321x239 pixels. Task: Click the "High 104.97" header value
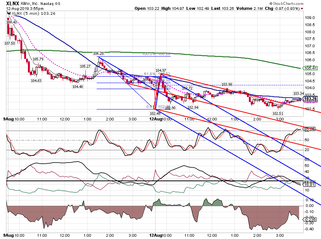(x=172, y=8)
